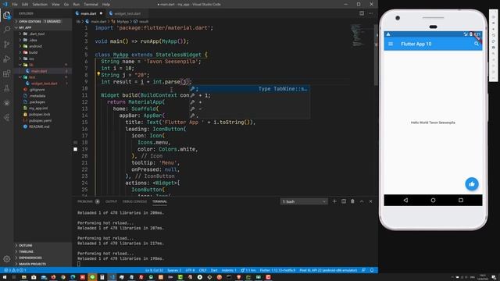
Task: Open the terminal shell selector dropdown
Action: (304, 201)
